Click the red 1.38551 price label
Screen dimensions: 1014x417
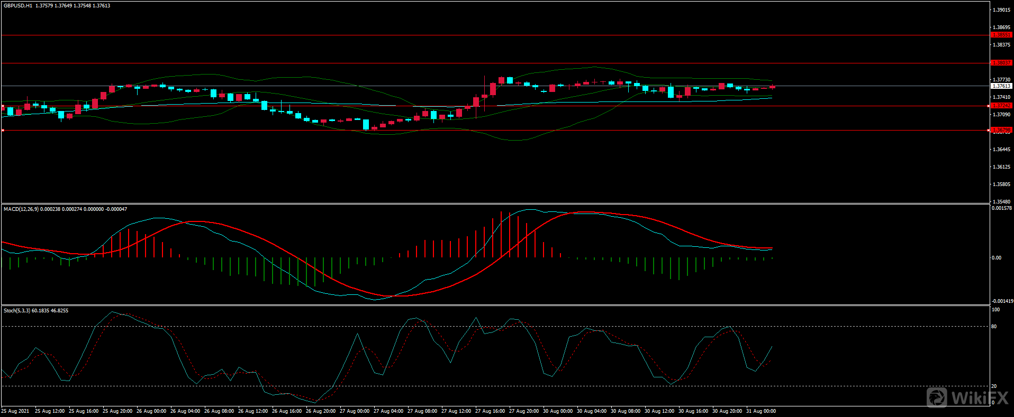pos(1001,35)
